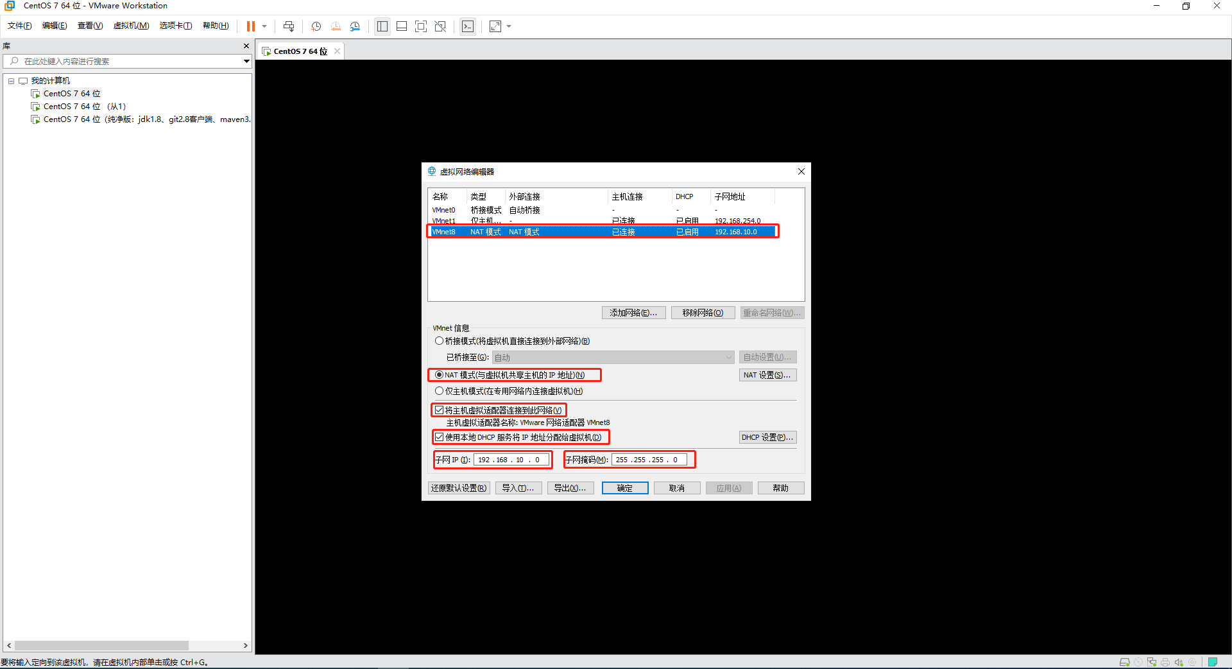Open the 文件(F) menu
This screenshot has height=669, width=1232.
click(x=20, y=26)
